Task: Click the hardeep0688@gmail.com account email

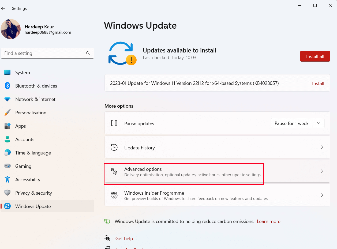Action: tap(48, 32)
